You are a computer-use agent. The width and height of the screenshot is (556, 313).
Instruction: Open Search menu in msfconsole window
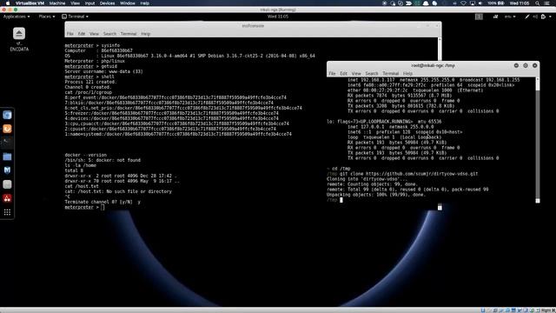109,34
